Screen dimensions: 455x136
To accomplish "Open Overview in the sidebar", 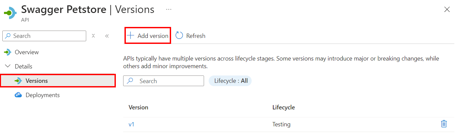I will pos(27,52).
